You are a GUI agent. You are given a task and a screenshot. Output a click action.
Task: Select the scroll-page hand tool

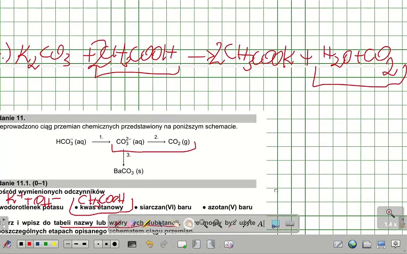coord(189,223)
